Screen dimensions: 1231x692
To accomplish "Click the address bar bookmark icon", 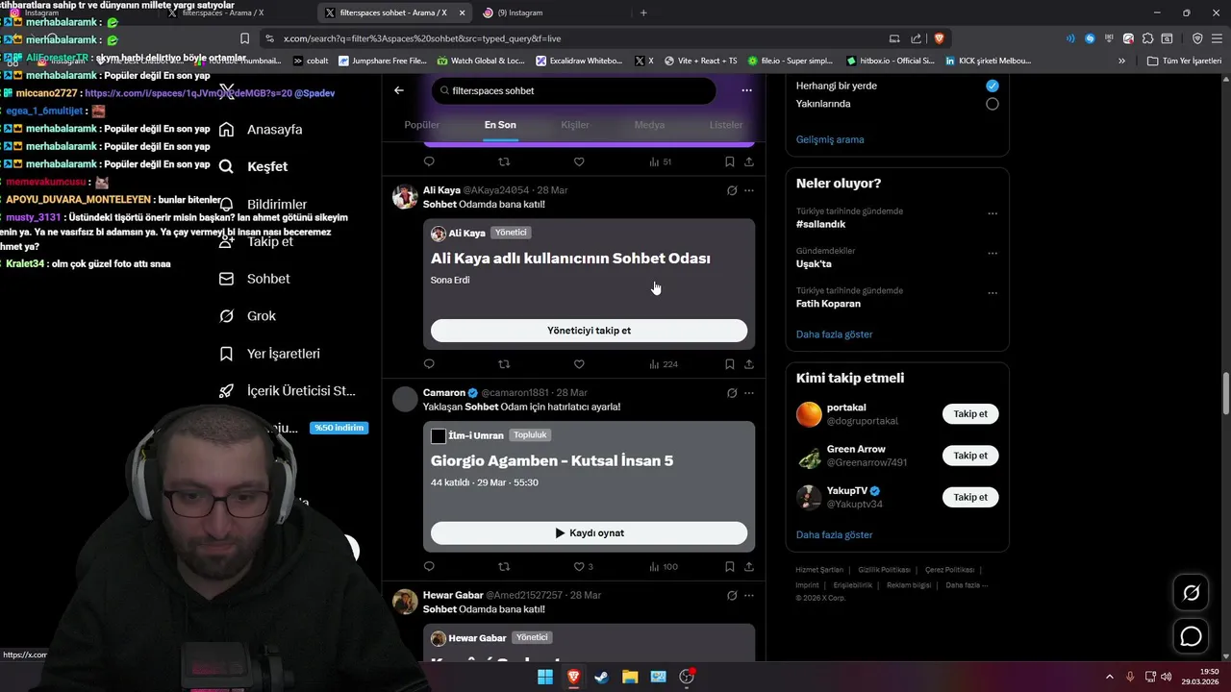I will click(x=244, y=38).
